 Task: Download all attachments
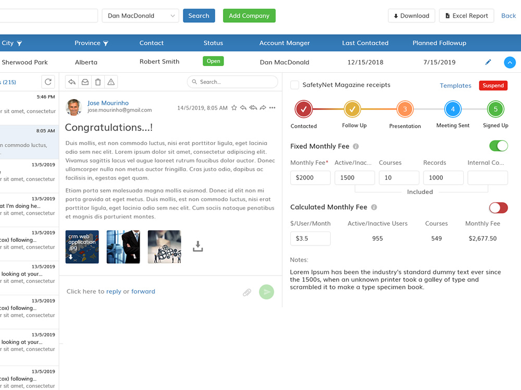[x=197, y=246]
